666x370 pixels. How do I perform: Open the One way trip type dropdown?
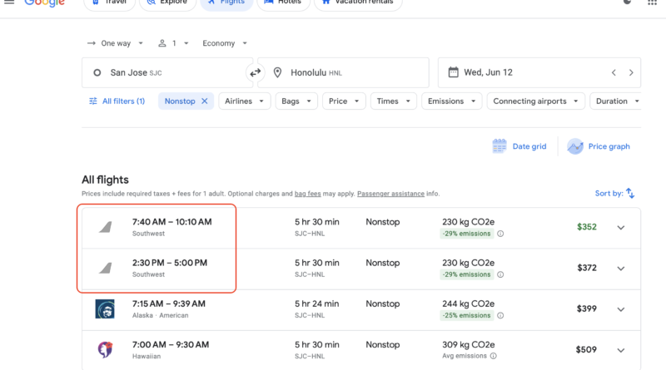(115, 43)
